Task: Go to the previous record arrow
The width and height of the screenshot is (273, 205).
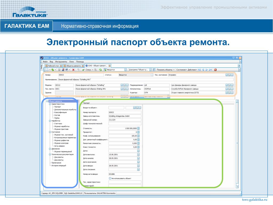Action: pyautogui.click(x=203, y=70)
